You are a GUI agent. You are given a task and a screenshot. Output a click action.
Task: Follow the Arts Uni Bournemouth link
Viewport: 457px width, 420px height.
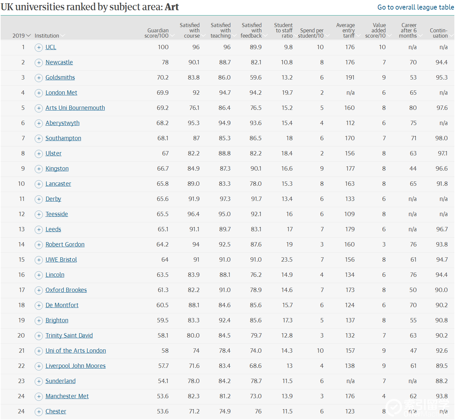tap(75, 108)
